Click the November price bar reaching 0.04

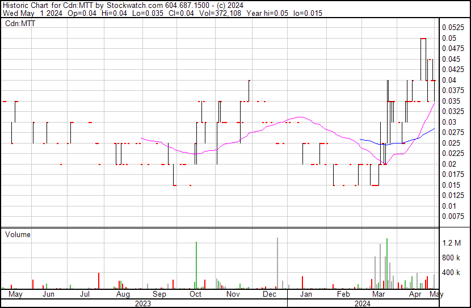click(x=249, y=91)
